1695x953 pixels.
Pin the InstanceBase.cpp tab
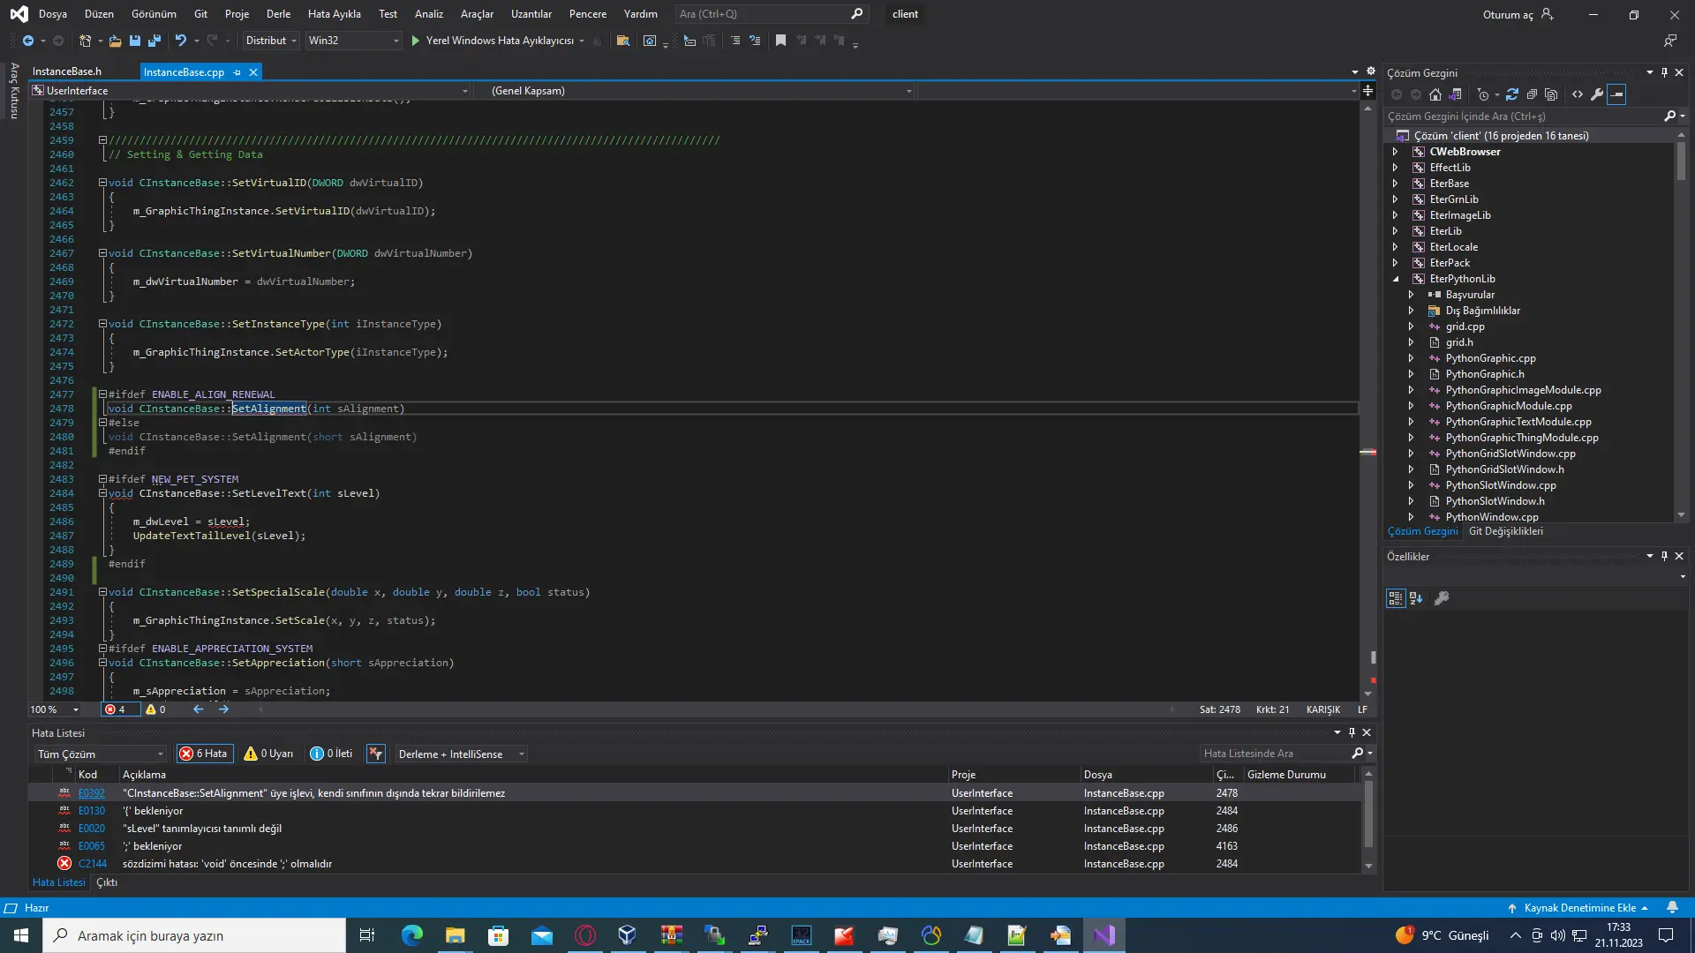[x=237, y=72]
